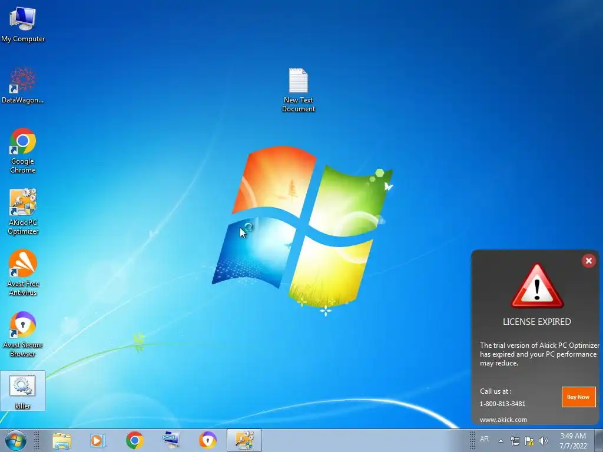603x452 pixels.
Task: Close the License Expired popup
Action: point(588,261)
